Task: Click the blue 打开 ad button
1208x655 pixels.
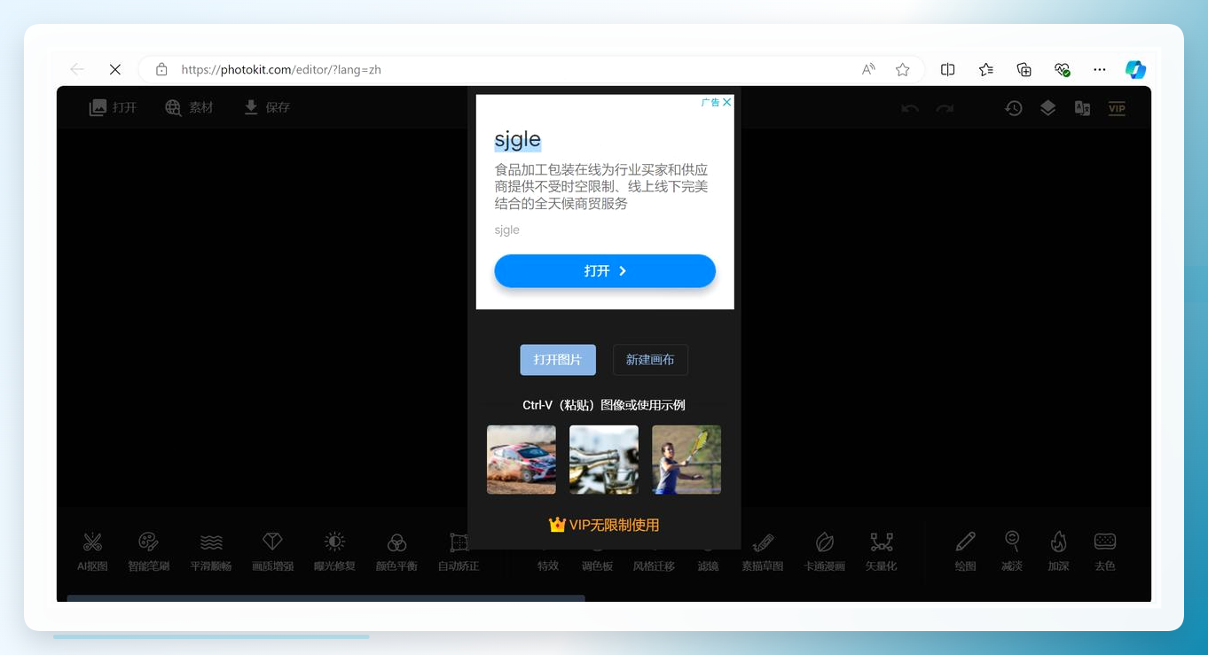Action: click(x=605, y=271)
